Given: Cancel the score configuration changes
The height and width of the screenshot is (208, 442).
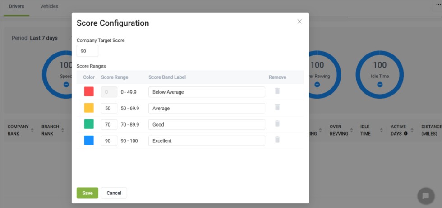Looking at the screenshot, I should click(114, 193).
